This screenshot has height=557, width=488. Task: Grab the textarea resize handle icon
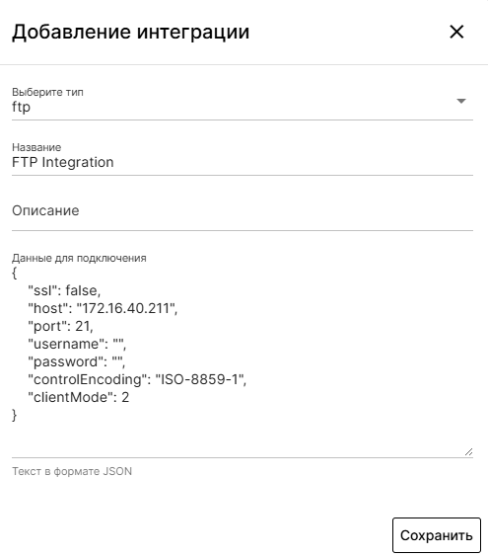[468, 452]
